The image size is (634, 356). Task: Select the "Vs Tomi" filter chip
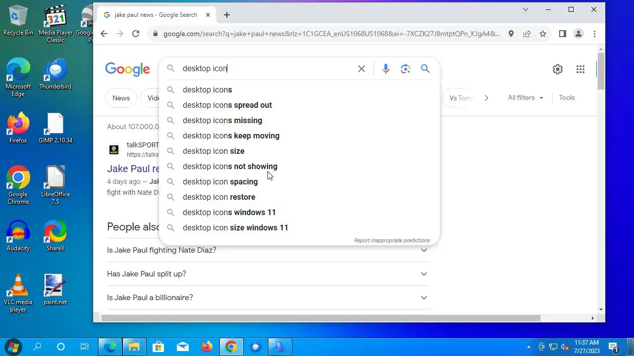click(460, 98)
